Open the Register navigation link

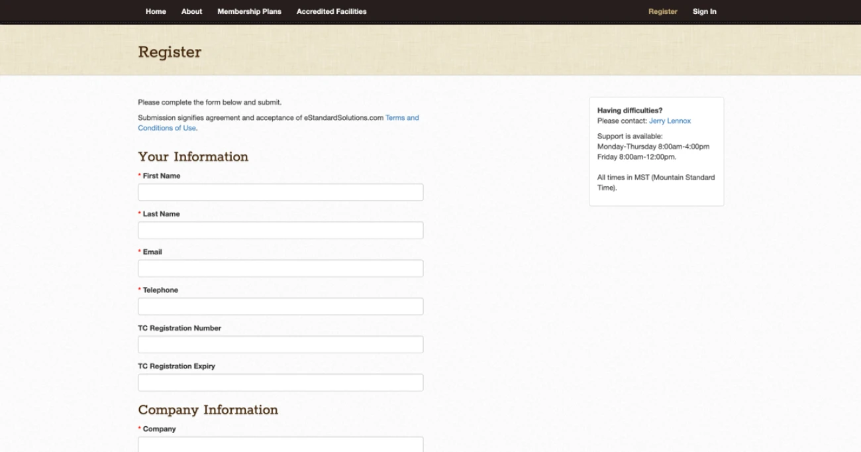(663, 11)
